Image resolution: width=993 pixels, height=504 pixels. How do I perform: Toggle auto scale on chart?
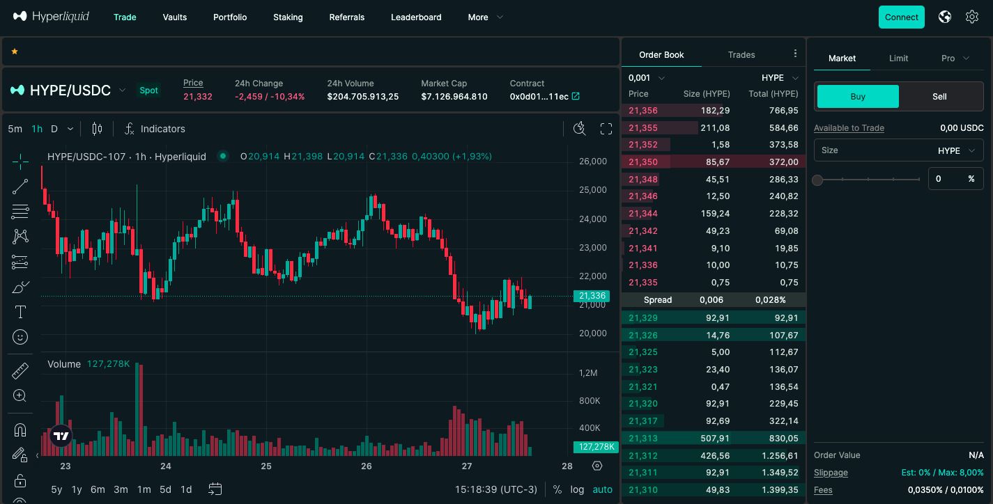click(602, 489)
